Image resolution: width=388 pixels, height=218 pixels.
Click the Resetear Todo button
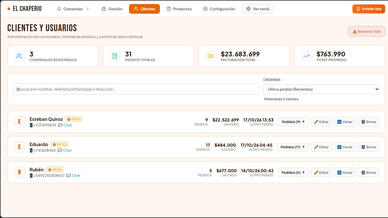[366, 31]
